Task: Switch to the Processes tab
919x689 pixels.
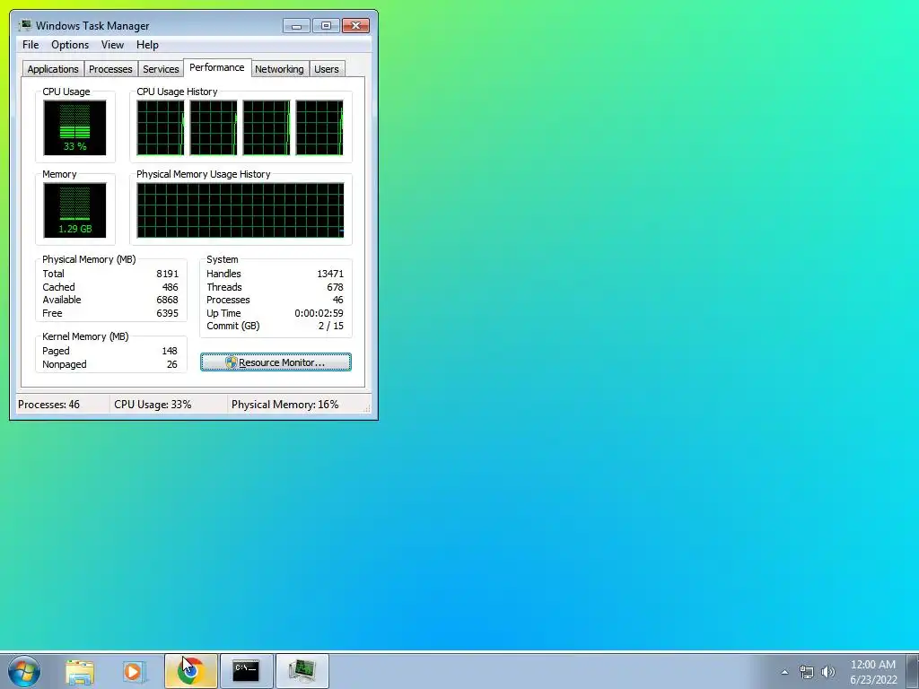Action: pos(110,68)
